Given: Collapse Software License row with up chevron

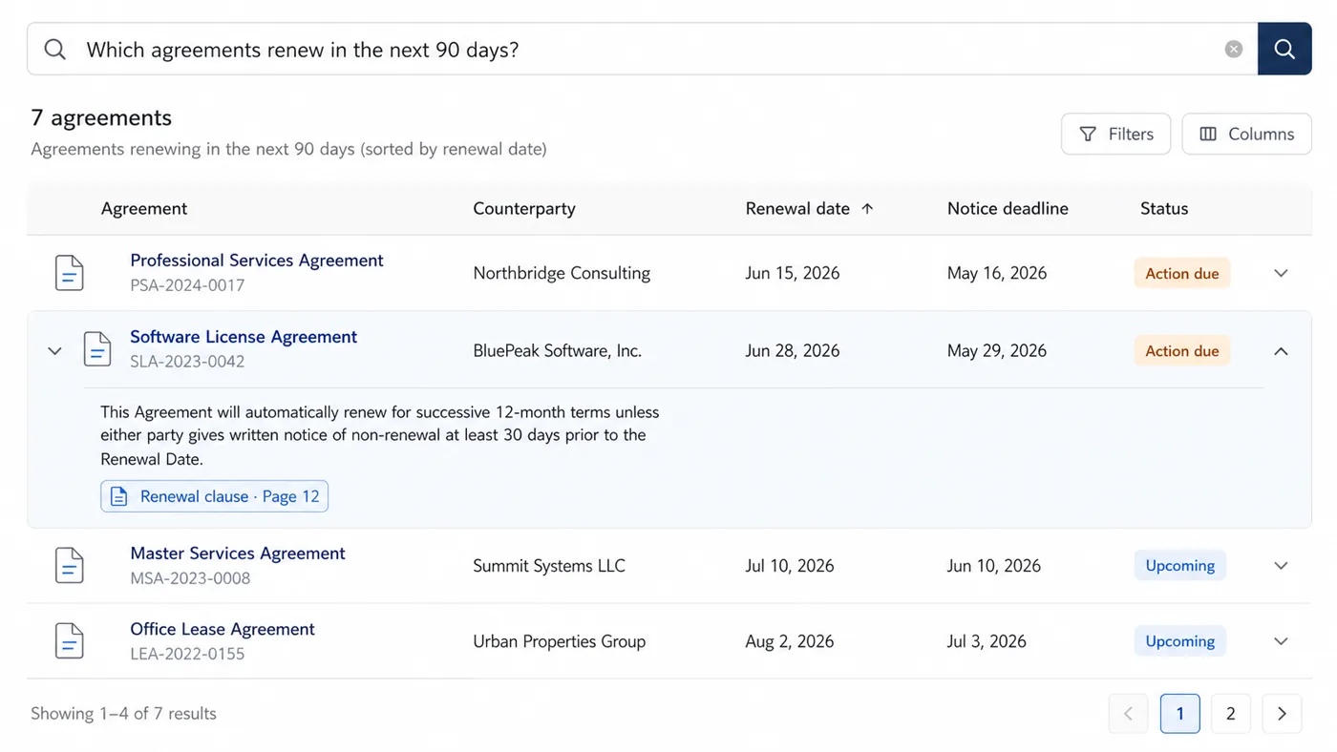Looking at the screenshot, I should click(1282, 350).
